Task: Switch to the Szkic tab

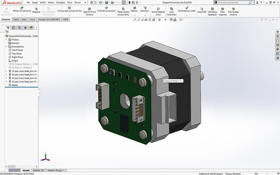Action: click(x=24, y=20)
